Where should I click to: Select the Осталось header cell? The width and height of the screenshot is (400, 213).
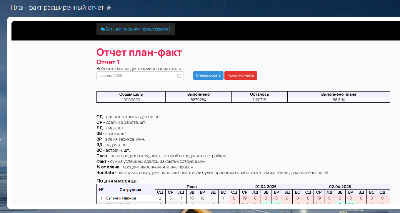259,94
